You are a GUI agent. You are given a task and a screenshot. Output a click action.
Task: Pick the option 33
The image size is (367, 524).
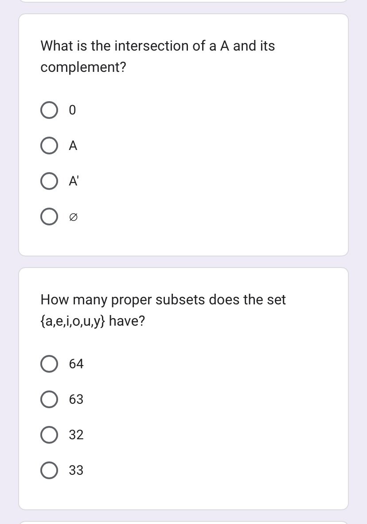(x=49, y=470)
